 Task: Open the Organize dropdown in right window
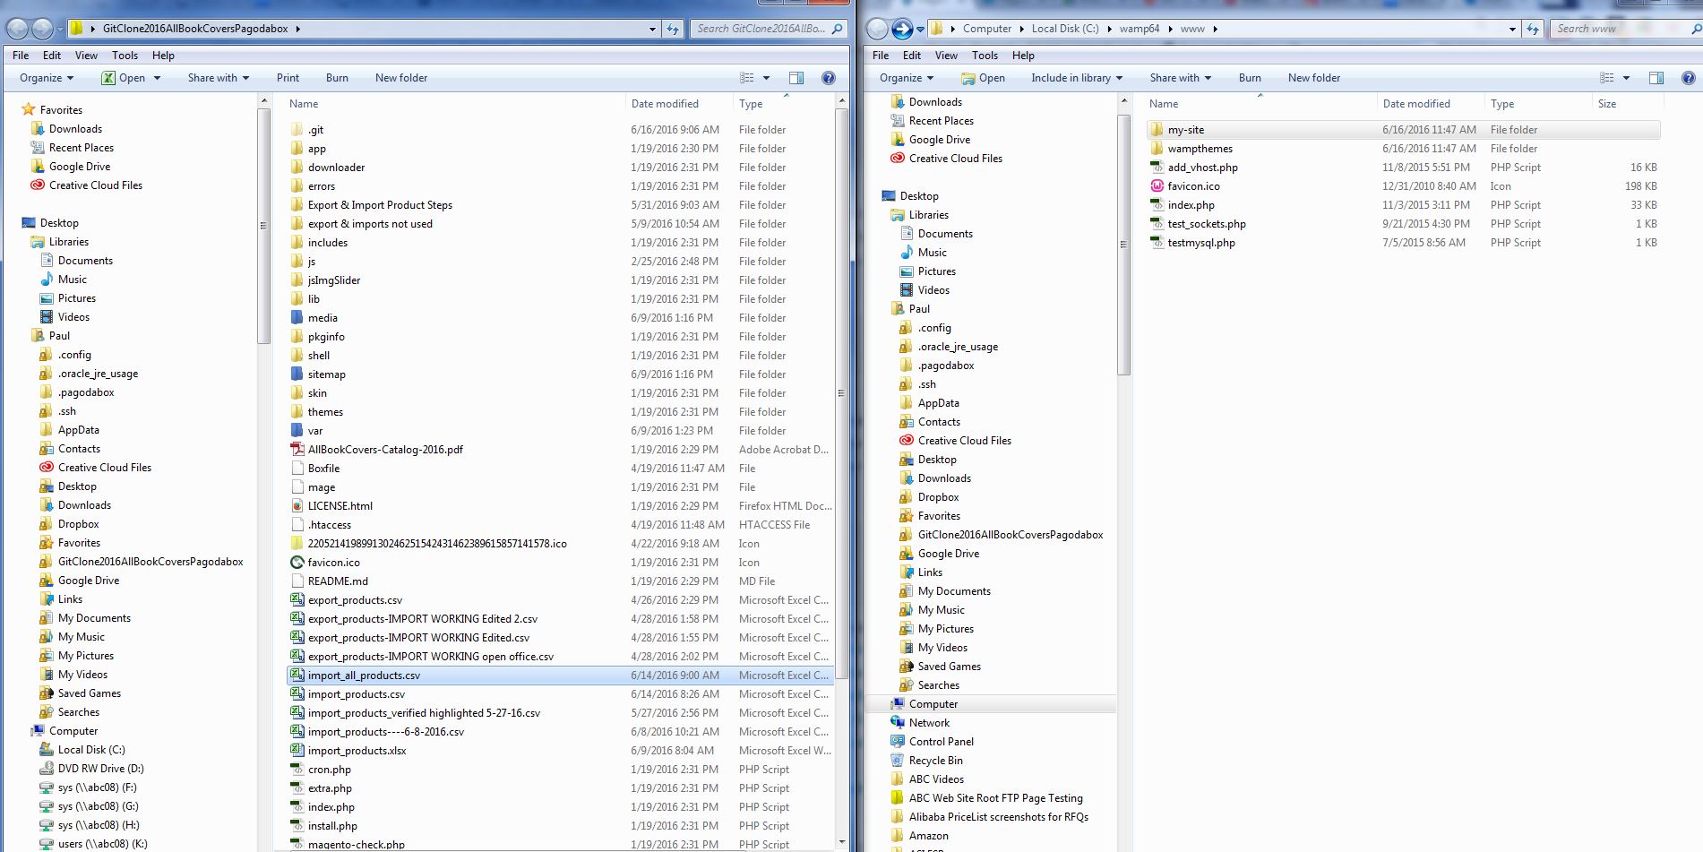[907, 78]
